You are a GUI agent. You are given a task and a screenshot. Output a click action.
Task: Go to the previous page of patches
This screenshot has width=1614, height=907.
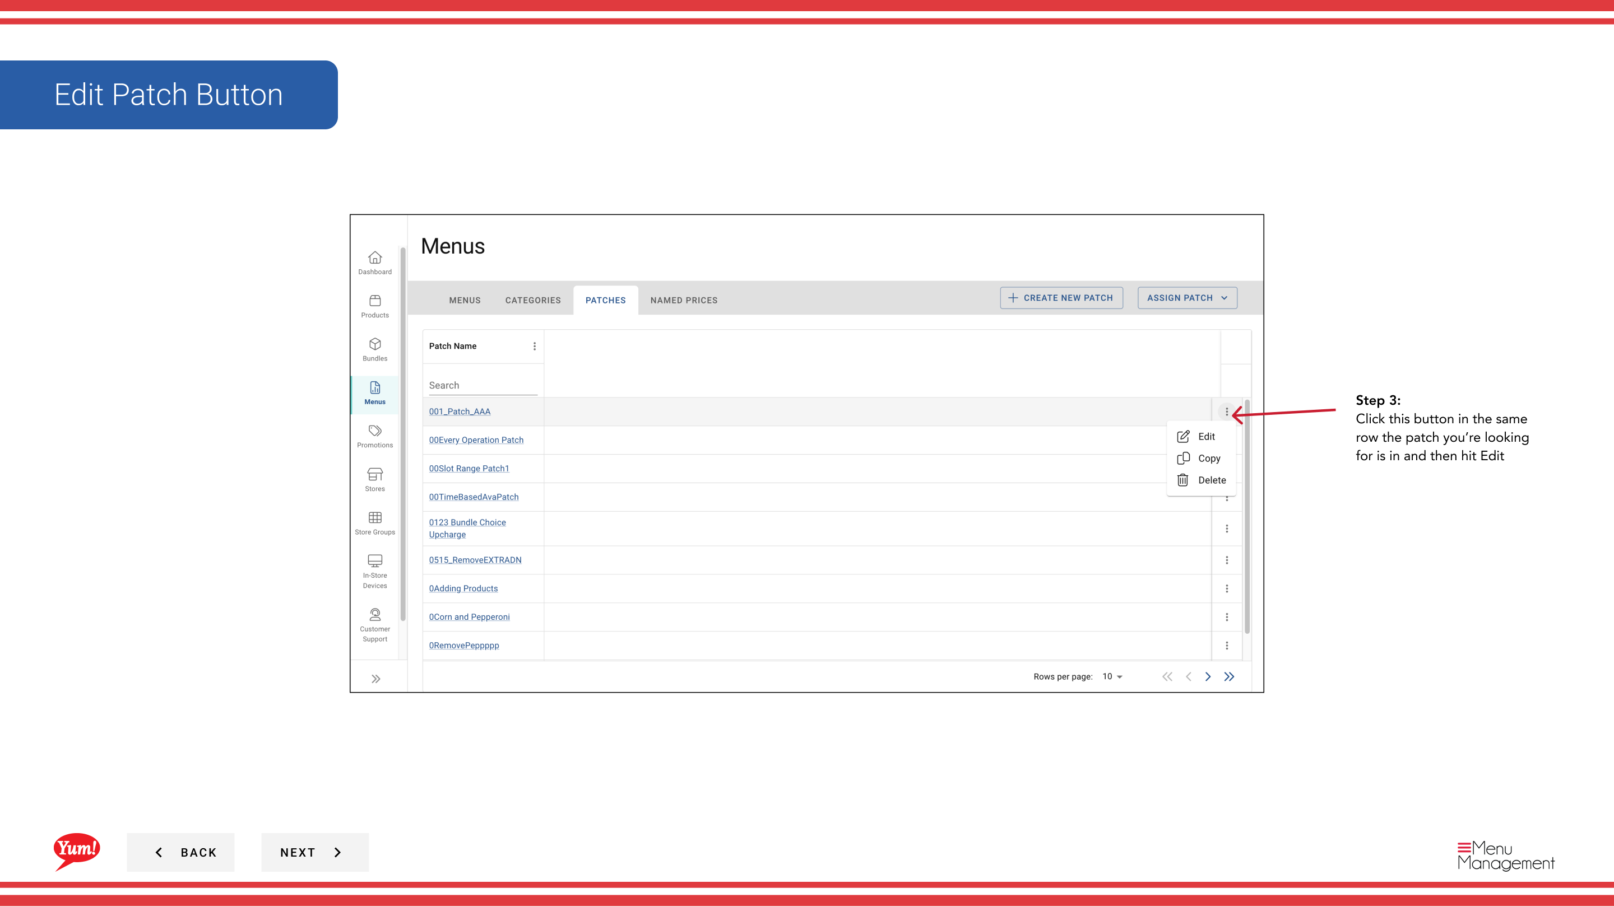pos(1188,677)
